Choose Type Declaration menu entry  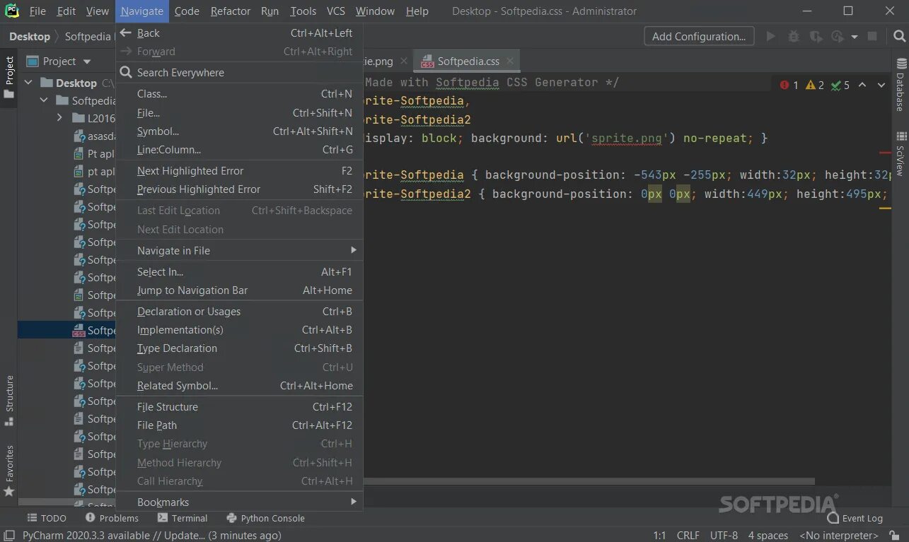click(x=239, y=348)
